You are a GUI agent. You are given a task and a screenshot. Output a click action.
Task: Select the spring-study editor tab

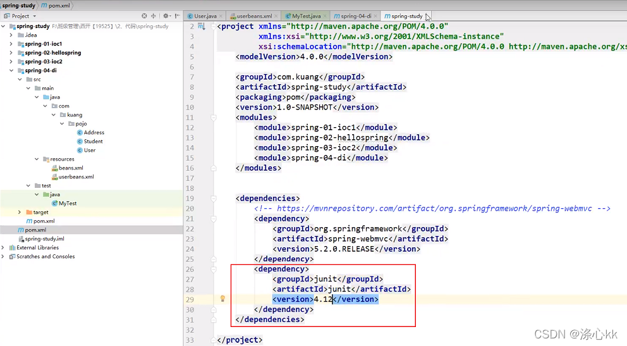406,16
